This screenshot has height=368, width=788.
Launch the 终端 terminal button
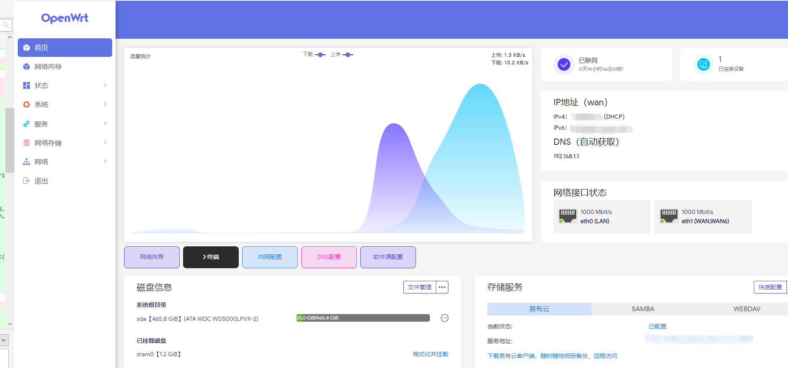coord(211,257)
